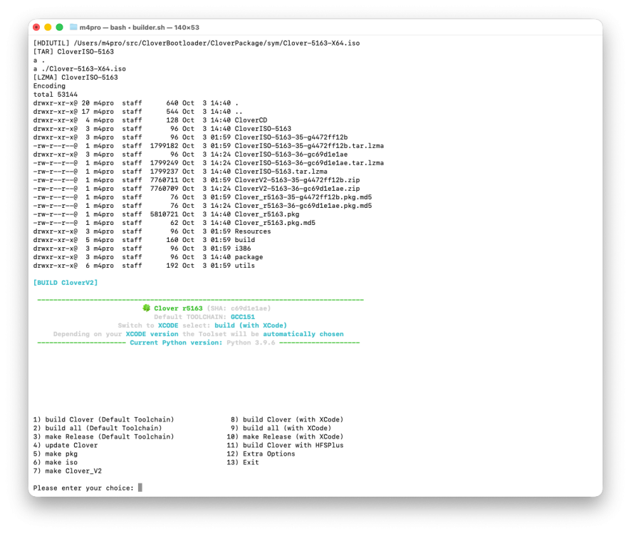
Task: Click menu option '4) update Clover'
Action: 66,445
